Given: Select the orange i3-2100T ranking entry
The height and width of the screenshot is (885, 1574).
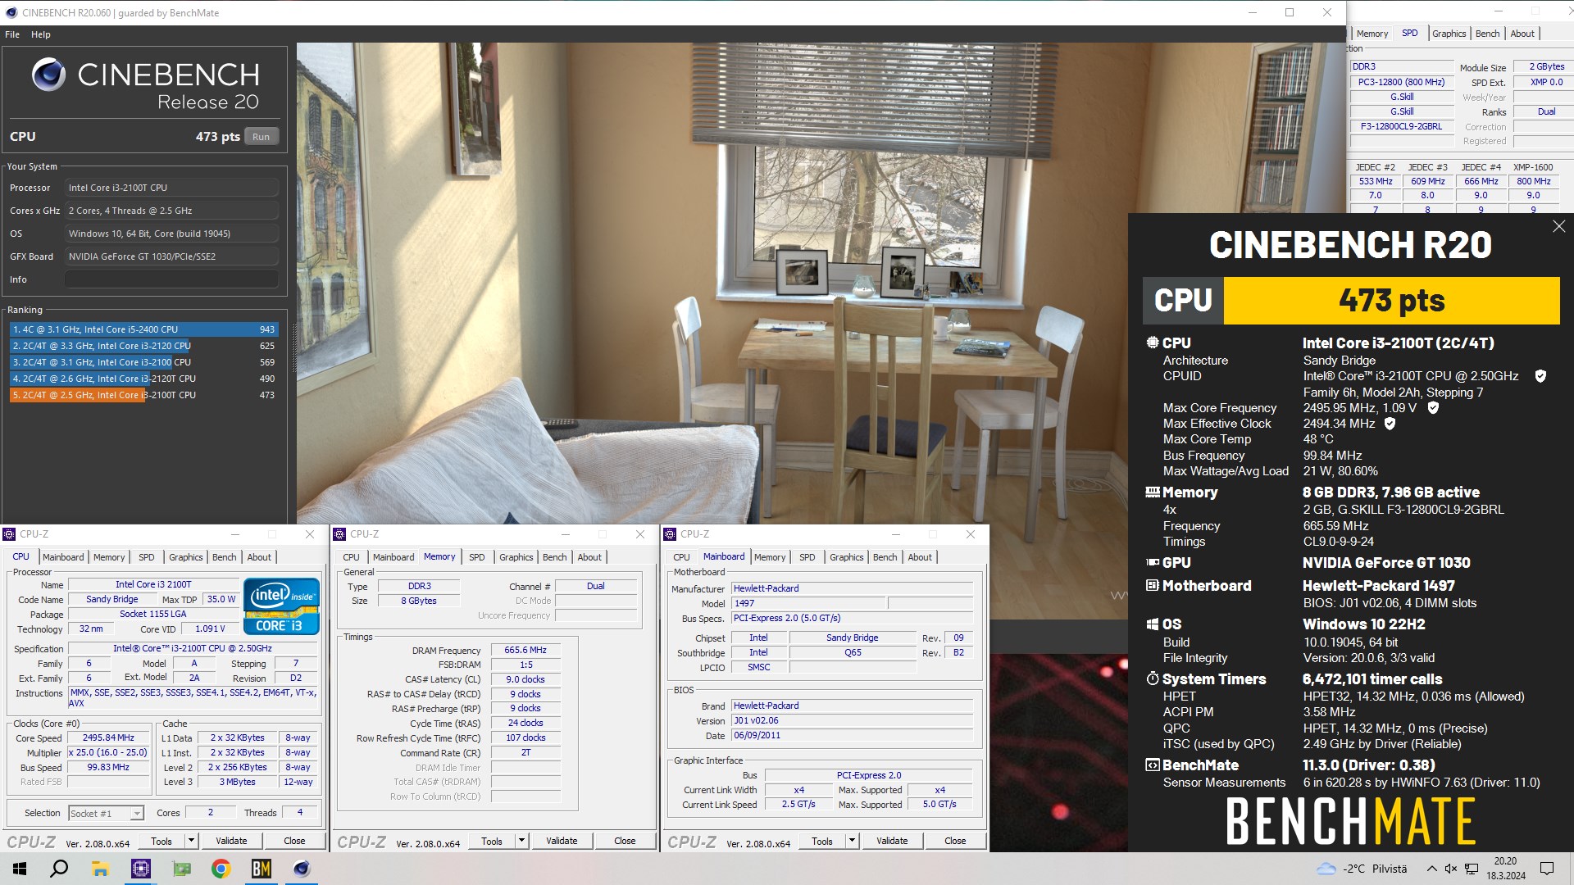Looking at the screenshot, I should 144,395.
